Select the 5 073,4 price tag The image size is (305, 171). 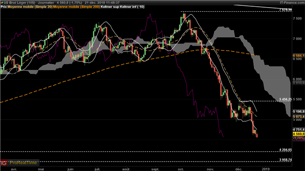coord(299,117)
